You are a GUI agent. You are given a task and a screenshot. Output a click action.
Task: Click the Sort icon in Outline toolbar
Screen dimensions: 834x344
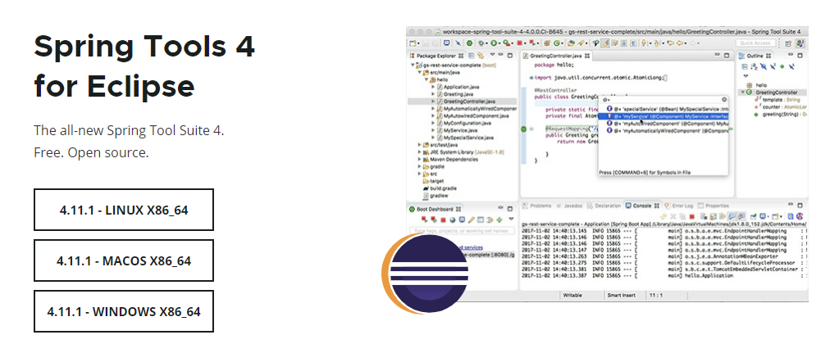[754, 66]
